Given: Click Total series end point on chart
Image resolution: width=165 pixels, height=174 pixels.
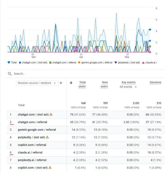Looking at the screenshot, I should click(150, 30).
